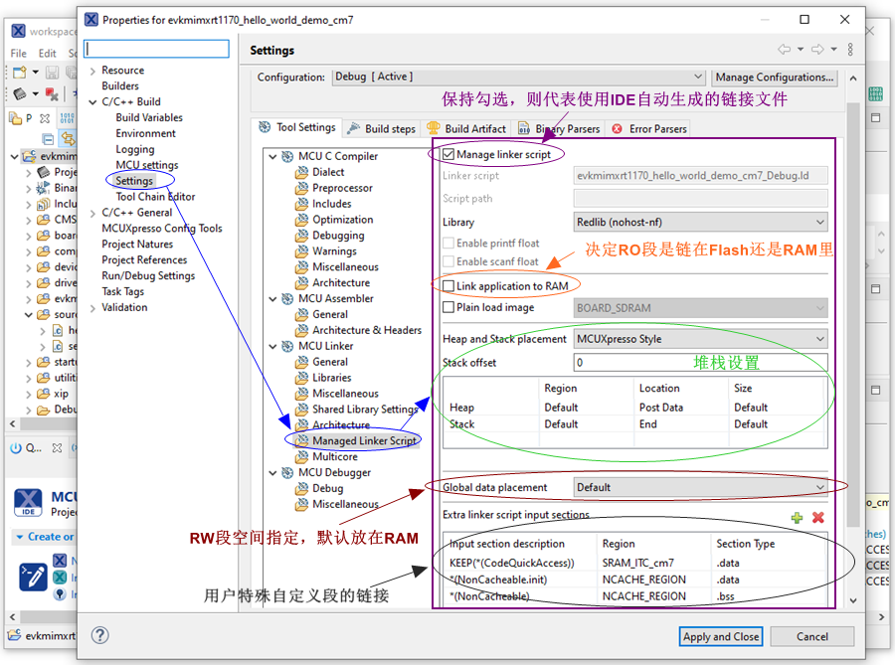Collapse the MCU C Compiler tree node
This screenshot has width=895, height=665.
coord(272,156)
